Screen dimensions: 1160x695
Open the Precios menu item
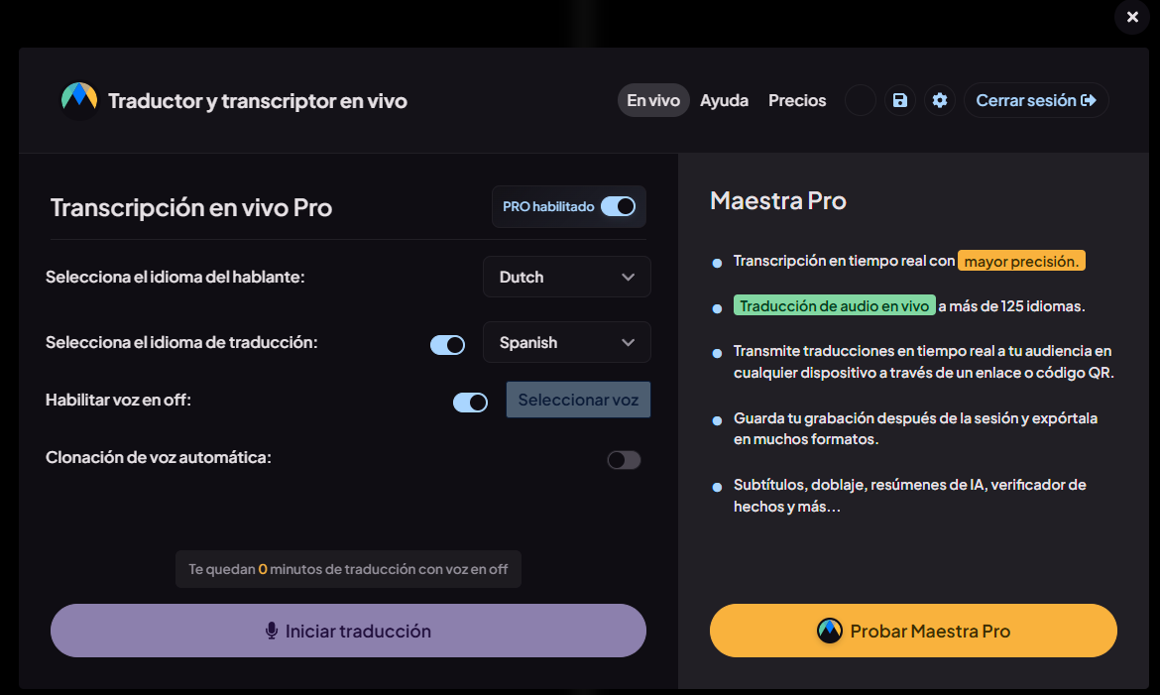pos(797,100)
